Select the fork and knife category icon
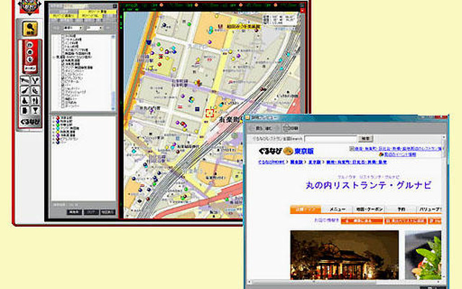Image resolution: width=462 pixels, height=289 pixels. coord(35,100)
